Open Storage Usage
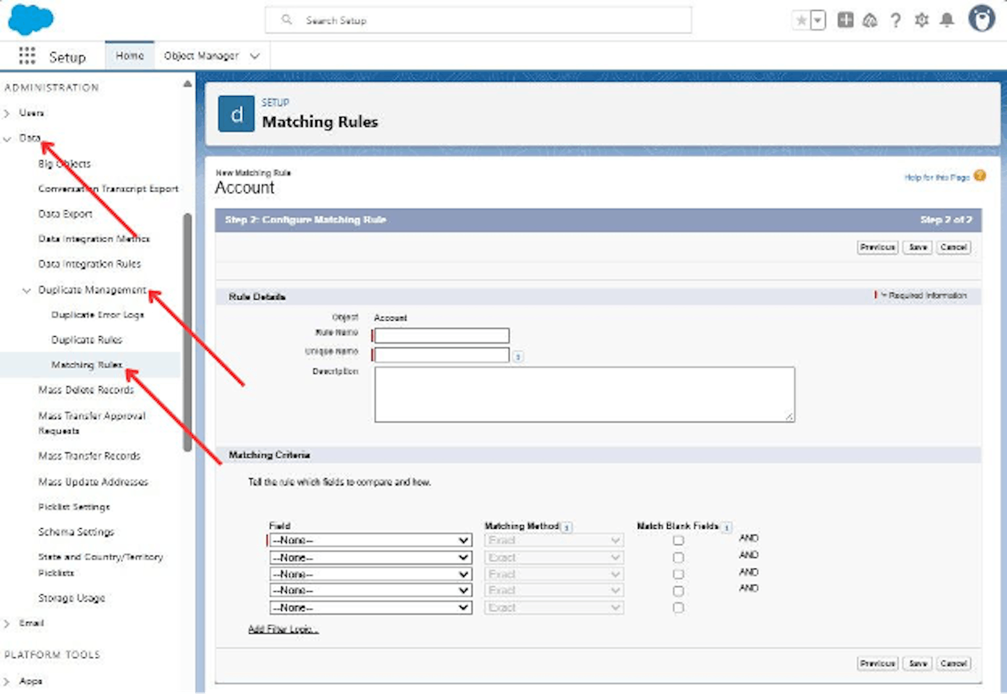 [x=71, y=598]
